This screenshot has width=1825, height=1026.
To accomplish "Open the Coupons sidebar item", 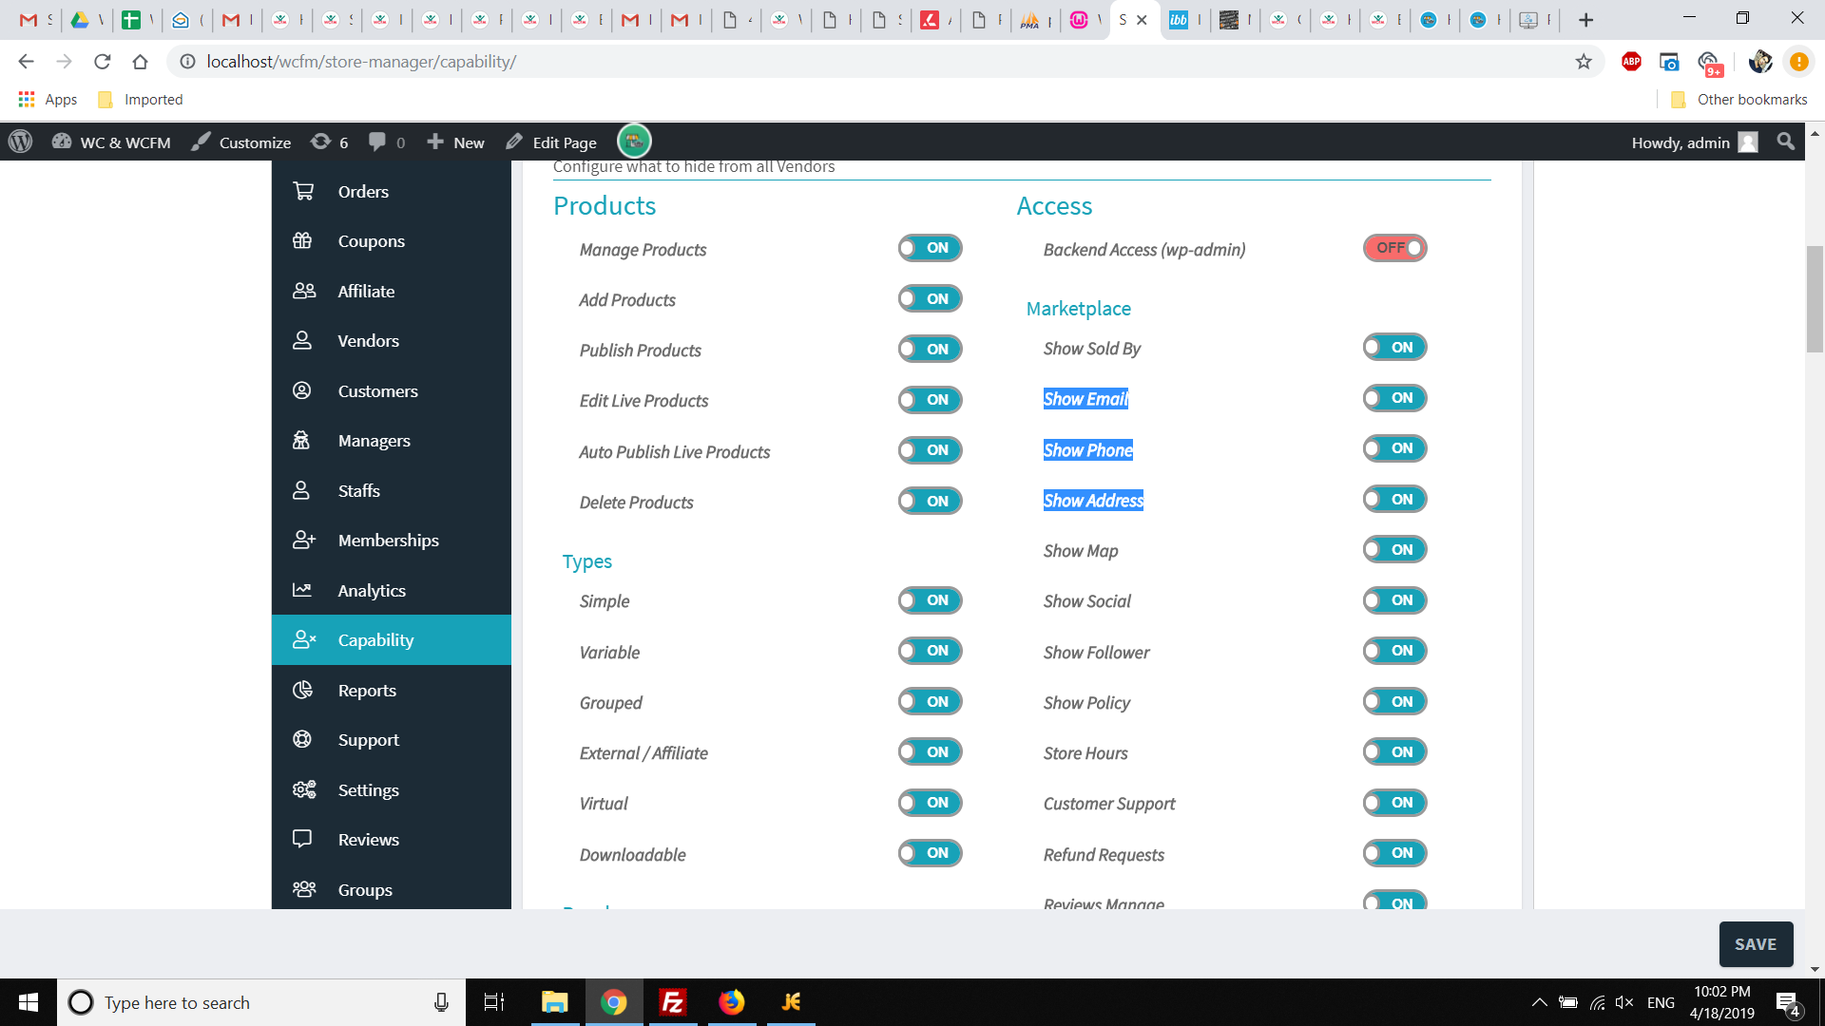I will (391, 241).
